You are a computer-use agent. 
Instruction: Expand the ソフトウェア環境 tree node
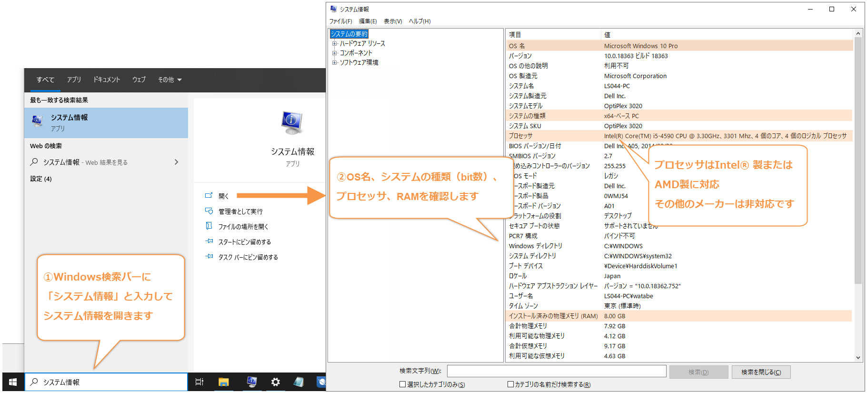pyautogui.click(x=334, y=62)
